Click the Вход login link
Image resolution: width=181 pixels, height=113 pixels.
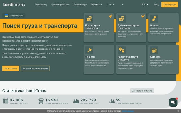[156, 5]
